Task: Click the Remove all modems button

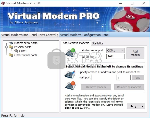Action: pos(129,87)
